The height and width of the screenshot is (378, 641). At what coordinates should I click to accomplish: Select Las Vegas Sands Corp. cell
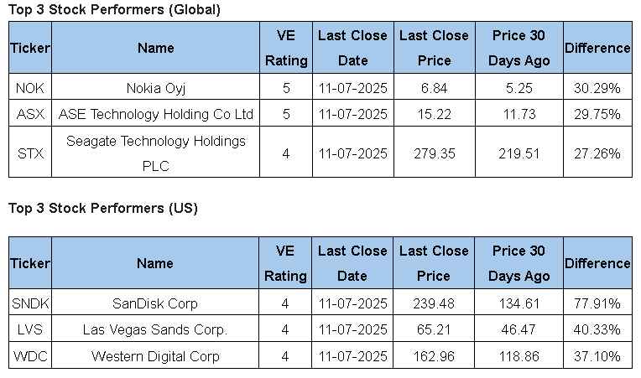(x=155, y=329)
